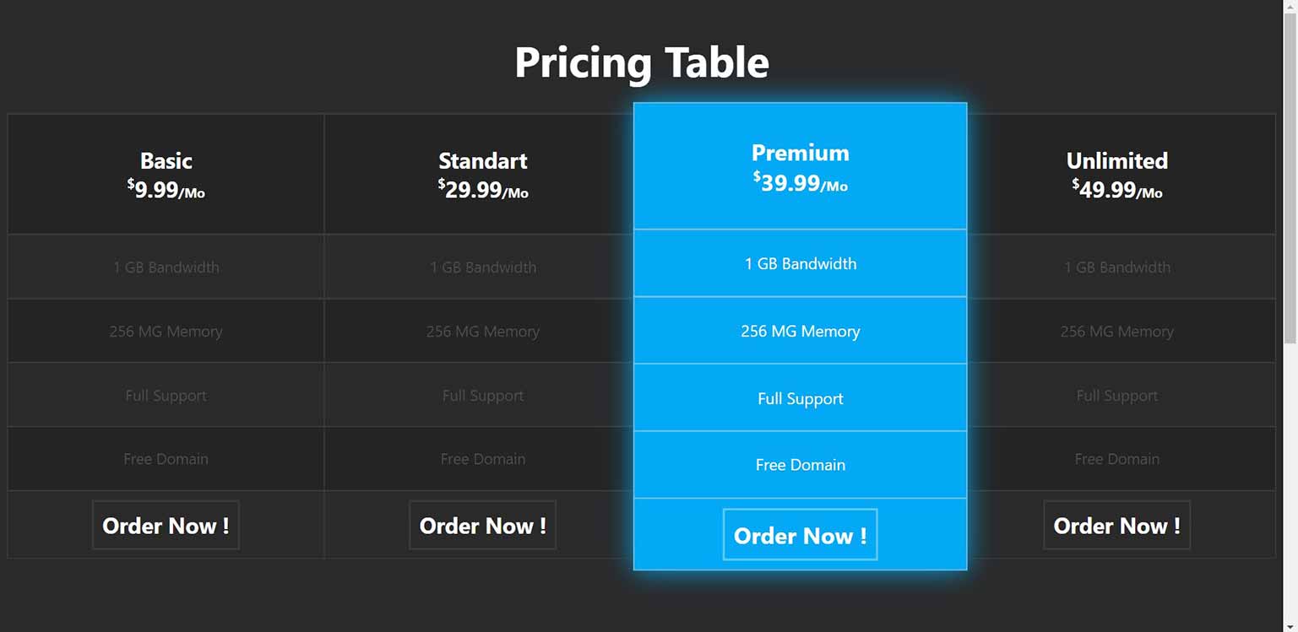The height and width of the screenshot is (632, 1298).
Task: Click Premium's 1 GB Bandwidth row
Action: 800,263
